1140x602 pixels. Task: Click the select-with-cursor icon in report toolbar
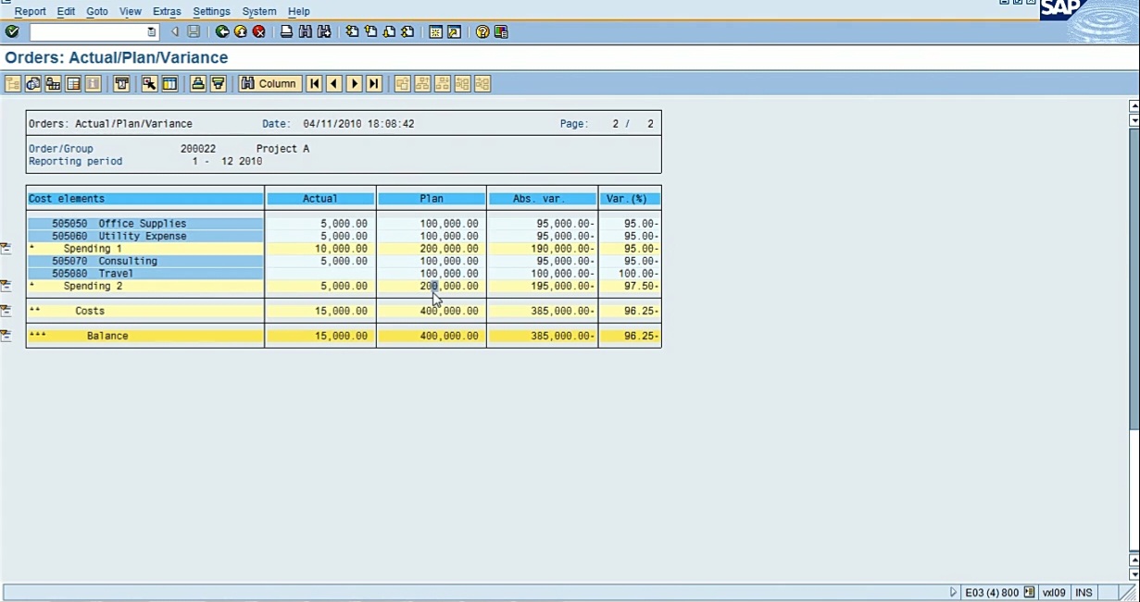pyautogui.click(x=149, y=83)
